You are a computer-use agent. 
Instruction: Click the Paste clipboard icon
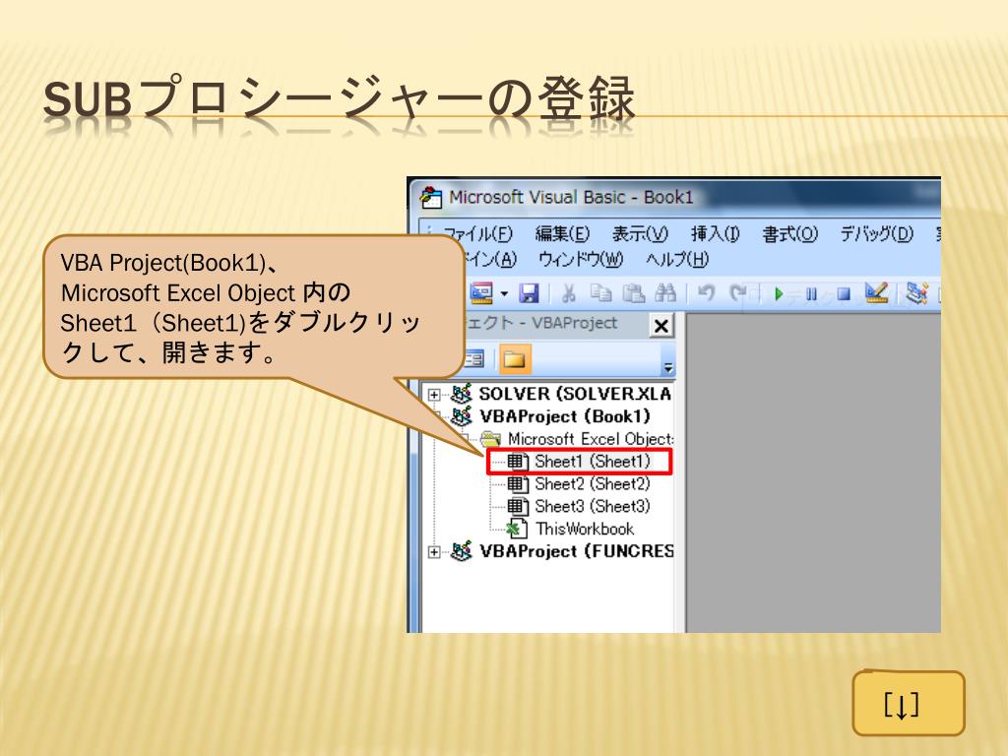click(x=633, y=293)
